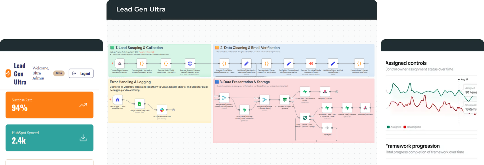Click the trending arrow icon on Success Rate card

(x=83, y=105)
